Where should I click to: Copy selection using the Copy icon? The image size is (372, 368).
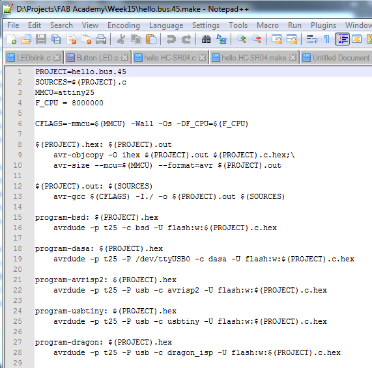pyautogui.click(x=136, y=39)
